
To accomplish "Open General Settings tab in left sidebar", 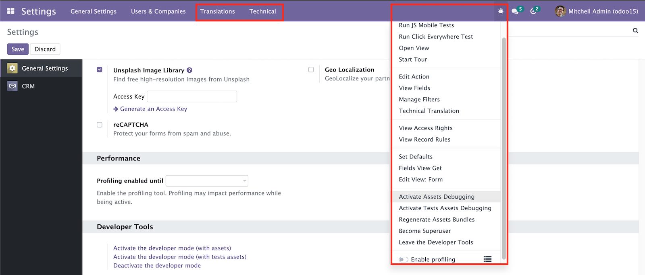I will tap(41, 68).
